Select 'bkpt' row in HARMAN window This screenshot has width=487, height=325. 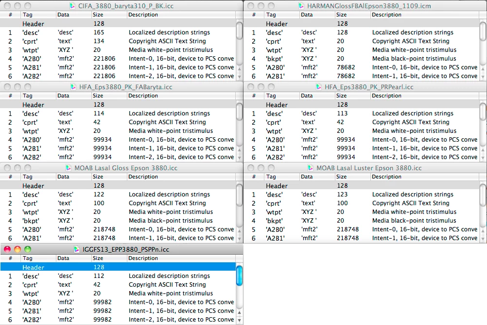point(362,58)
